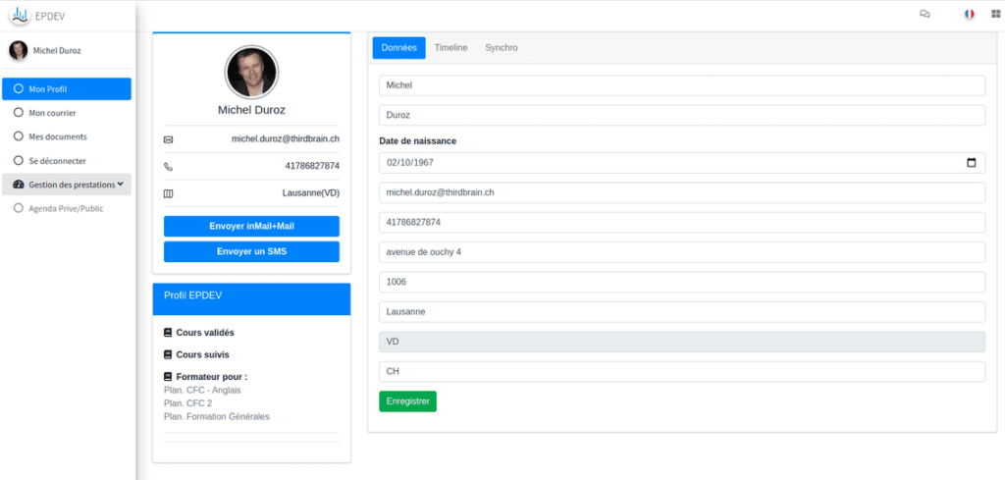Screen dimensions: 1005x480
Task: Click the circle icon next to Agenda Prive/Public
Action: (19, 208)
